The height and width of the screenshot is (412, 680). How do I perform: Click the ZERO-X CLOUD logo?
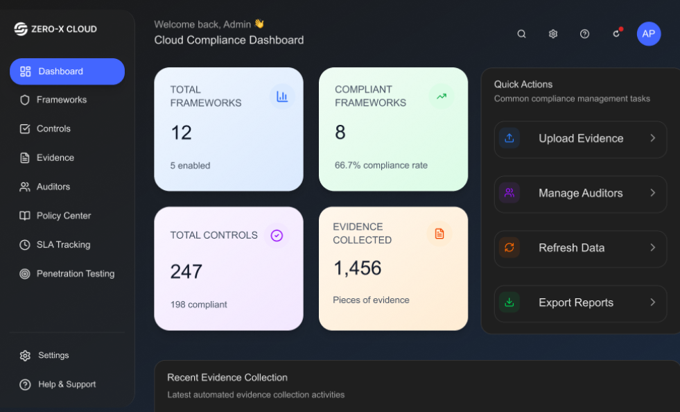(x=55, y=29)
